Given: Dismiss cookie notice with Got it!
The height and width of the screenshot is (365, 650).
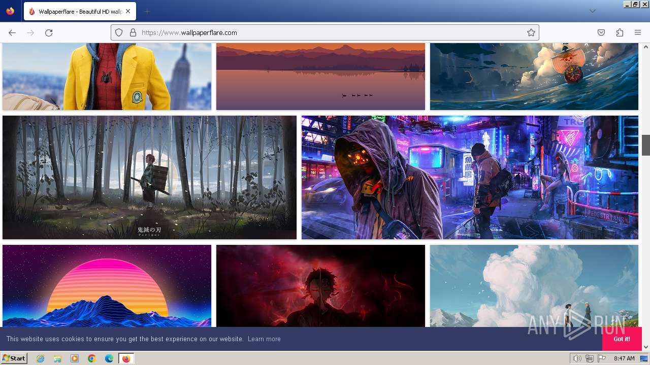Looking at the screenshot, I should coord(622,339).
